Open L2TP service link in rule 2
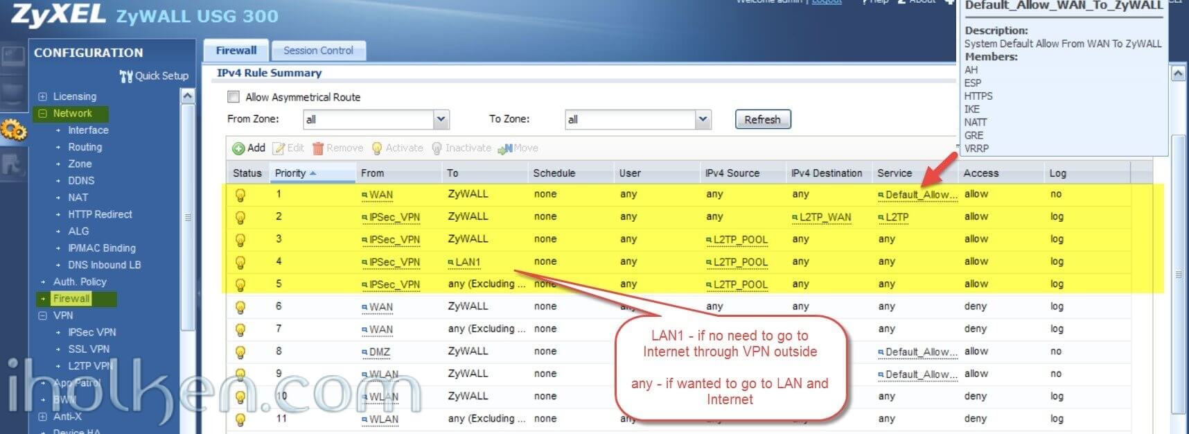Image resolution: width=1189 pixels, height=434 pixels. (897, 217)
